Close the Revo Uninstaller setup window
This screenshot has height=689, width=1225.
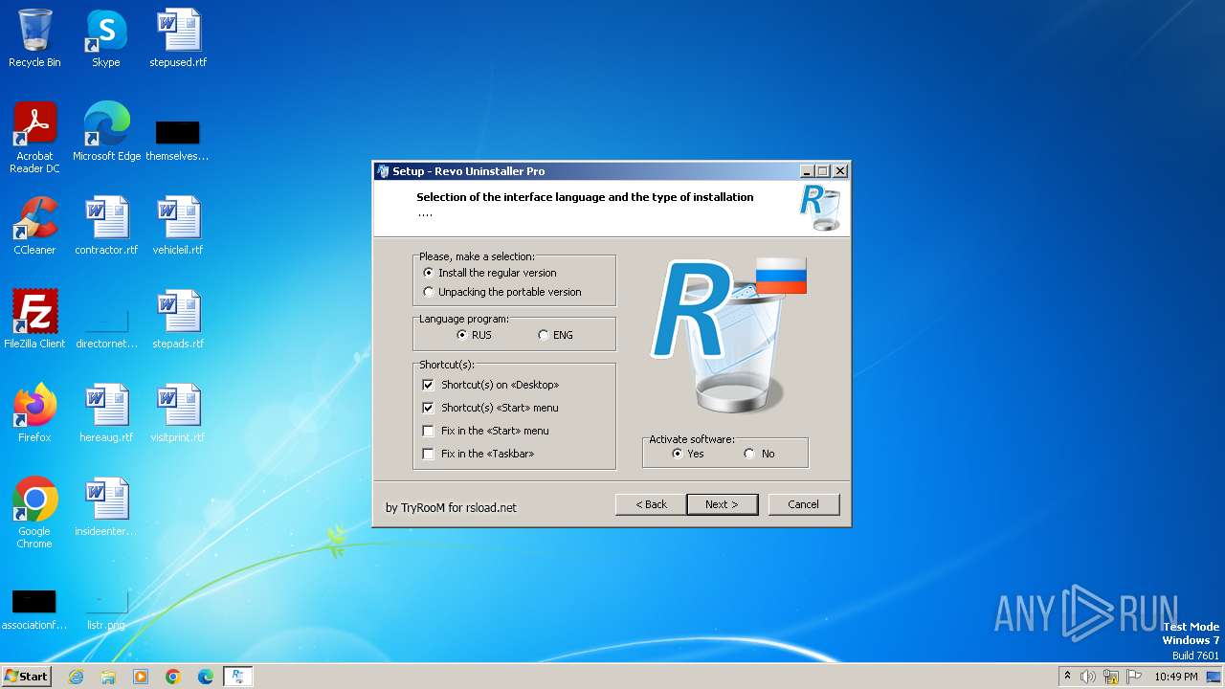coord(840,171)
